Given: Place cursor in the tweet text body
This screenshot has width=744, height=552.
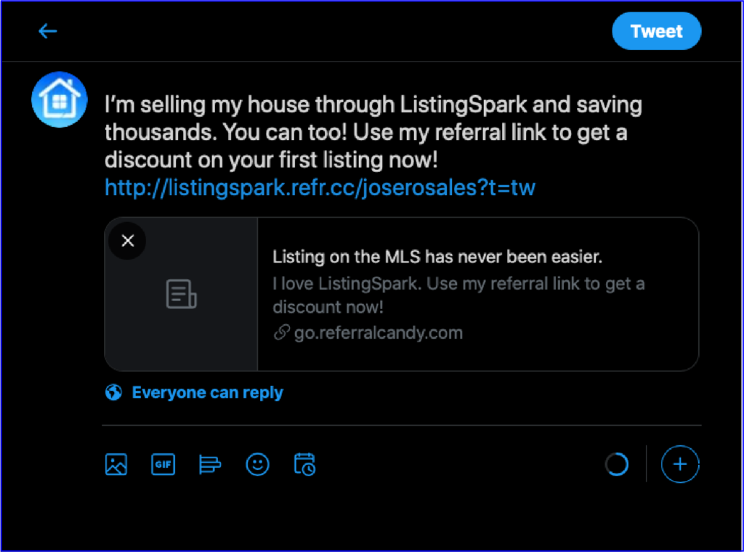Looking at the screenshot, I should click(373, 132).
